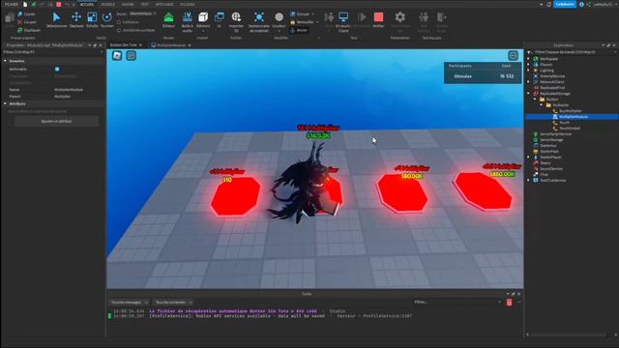619x348 pixels.
Task: Click the Verrouiller button
Action: [x=304, y=22]
